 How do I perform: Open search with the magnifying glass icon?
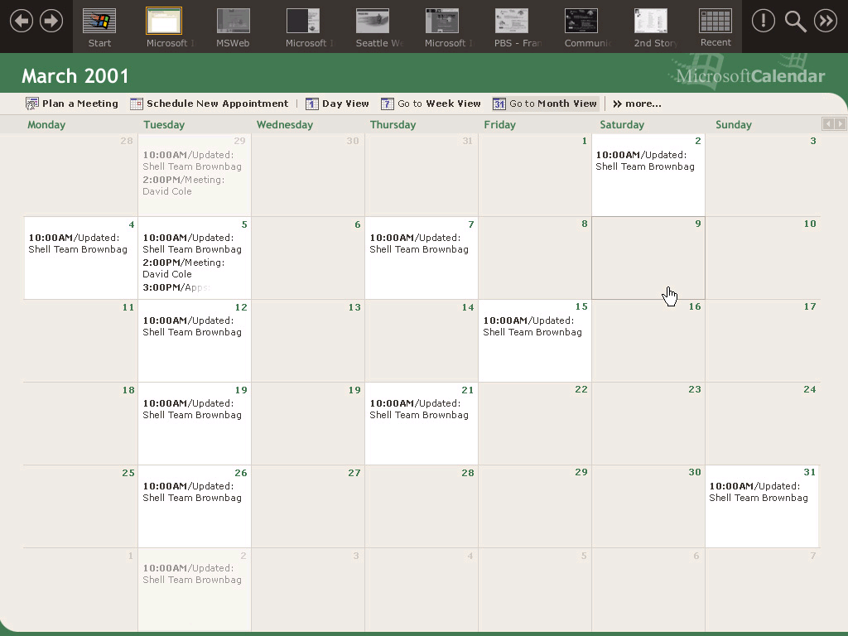pos(795,22)
